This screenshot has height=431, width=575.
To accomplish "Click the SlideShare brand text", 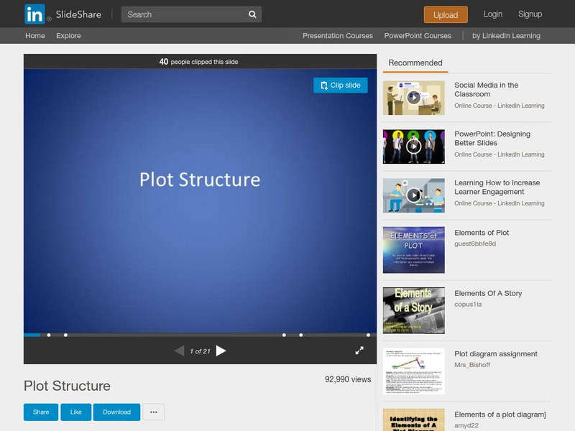I will (78, 14).
